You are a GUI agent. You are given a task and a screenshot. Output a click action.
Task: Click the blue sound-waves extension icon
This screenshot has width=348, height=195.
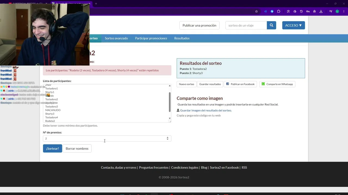coord(265,11)
